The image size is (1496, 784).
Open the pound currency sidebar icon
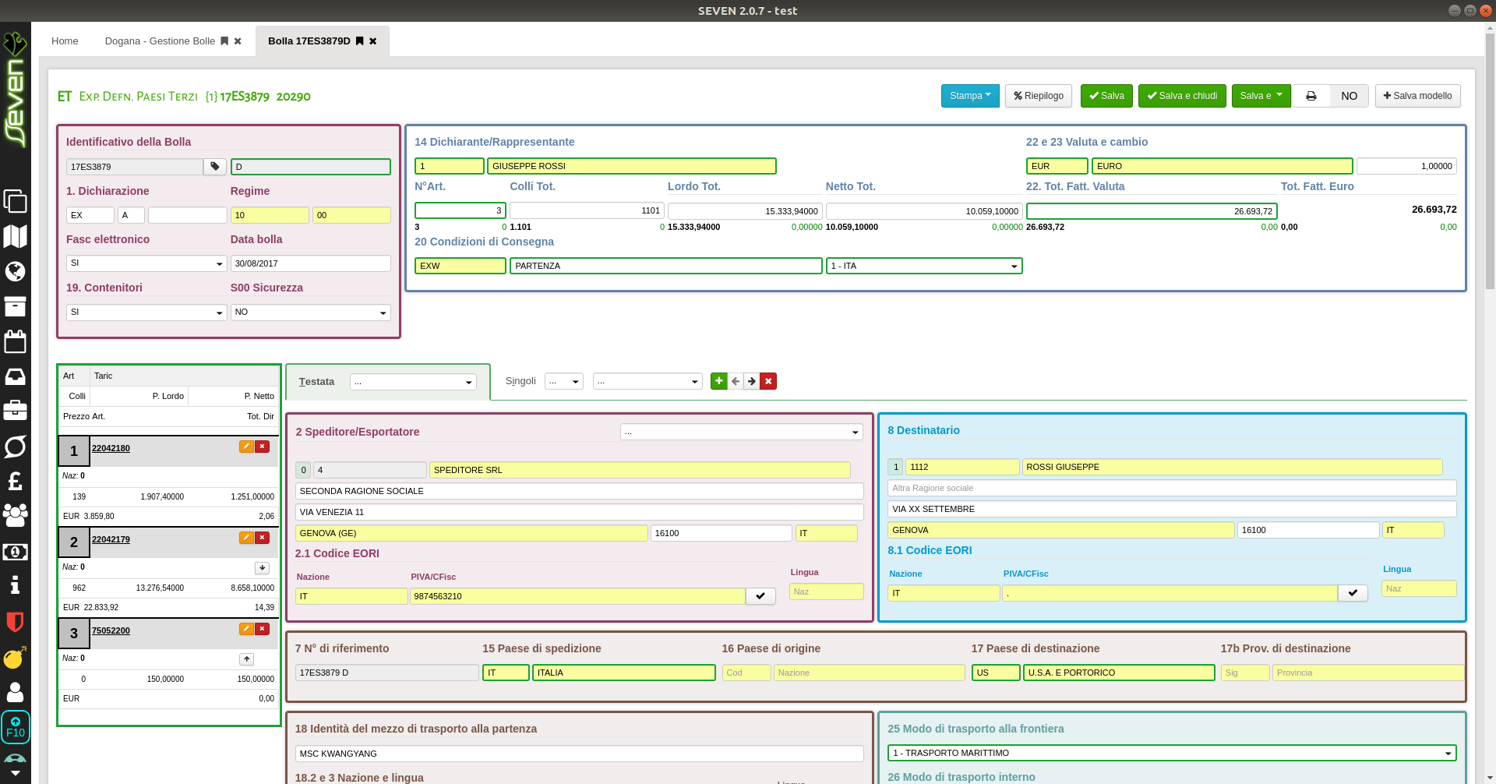[x=15, y=481]
